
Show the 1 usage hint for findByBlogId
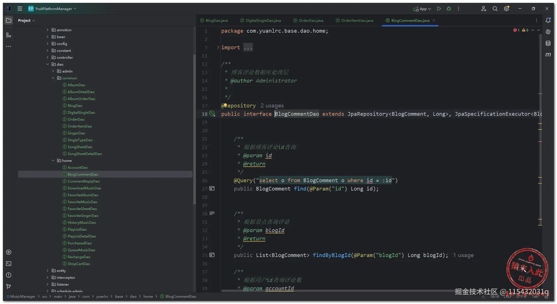pyautogui.click(x=463, y=255)
